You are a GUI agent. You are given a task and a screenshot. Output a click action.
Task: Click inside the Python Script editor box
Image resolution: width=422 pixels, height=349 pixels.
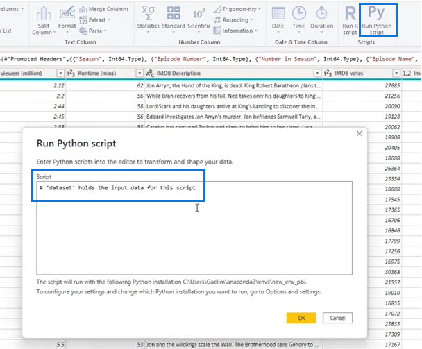194,228
